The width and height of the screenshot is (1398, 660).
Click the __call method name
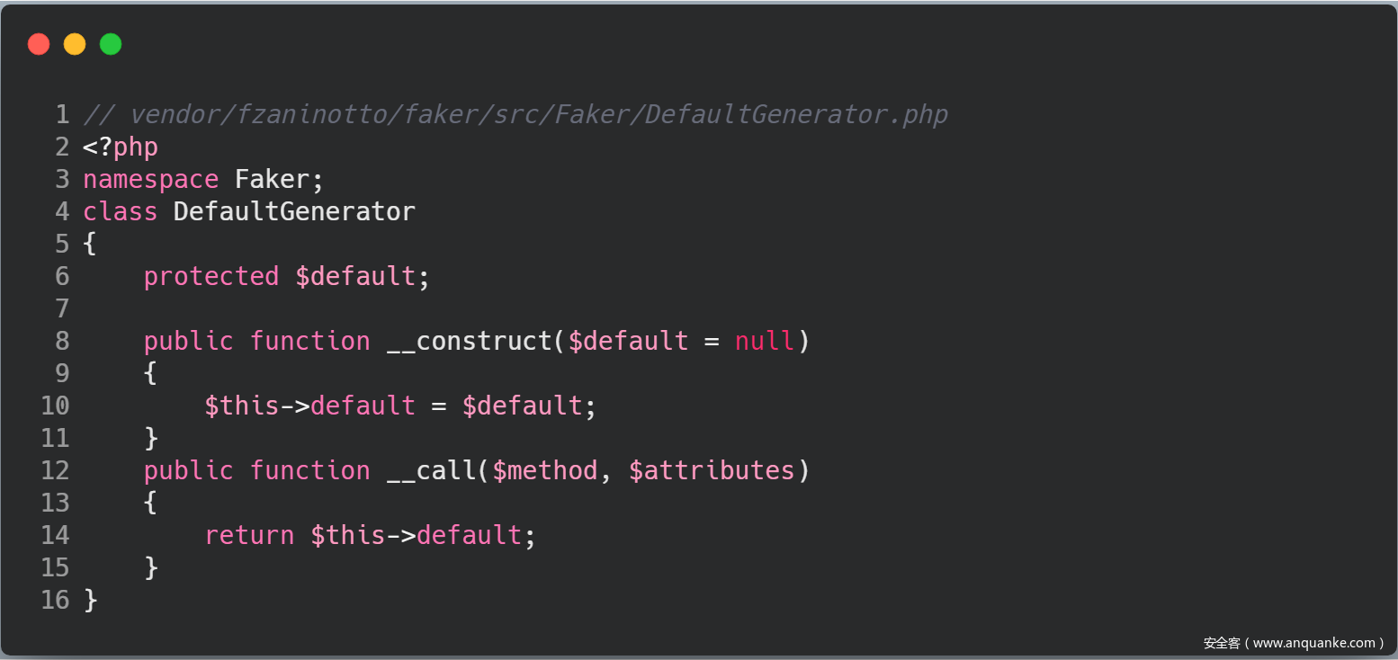click(x=431, y=470)
